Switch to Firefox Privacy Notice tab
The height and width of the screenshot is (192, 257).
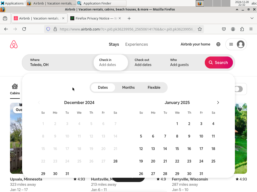click(96, 18)
